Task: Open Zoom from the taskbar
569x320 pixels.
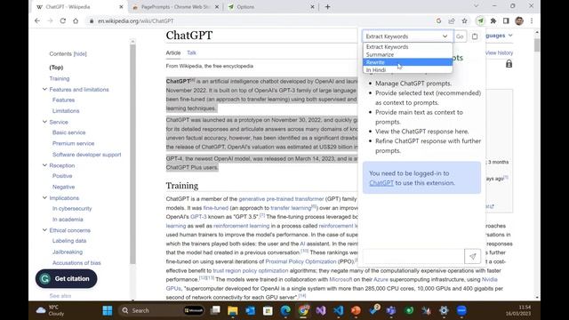Action: [x=461, y=310]
